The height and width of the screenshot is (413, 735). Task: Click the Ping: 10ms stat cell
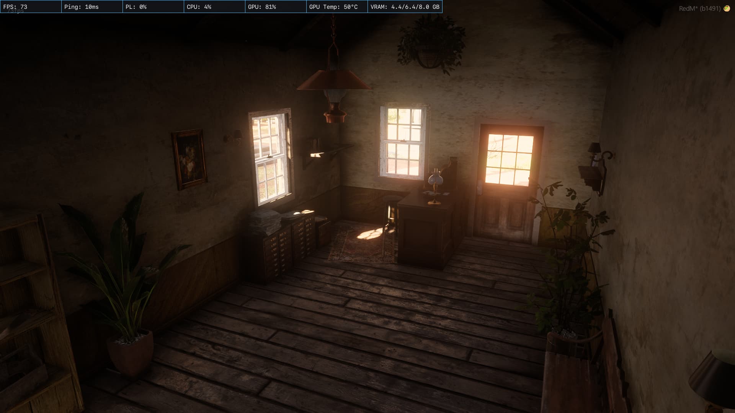pyautogui.click(x=92, y=7)
